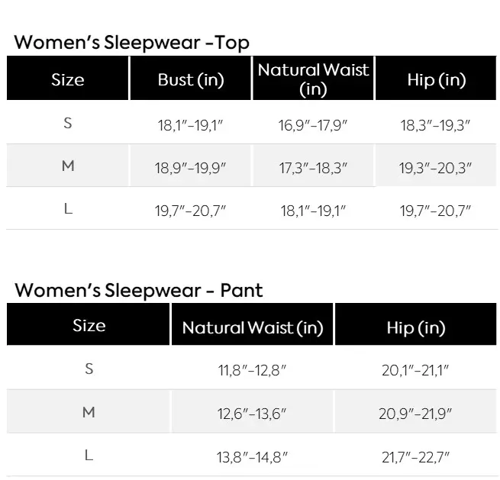Click the 20,9"–21,9" pant hip value
Screen dimensions: 500x480
[415, 414]
